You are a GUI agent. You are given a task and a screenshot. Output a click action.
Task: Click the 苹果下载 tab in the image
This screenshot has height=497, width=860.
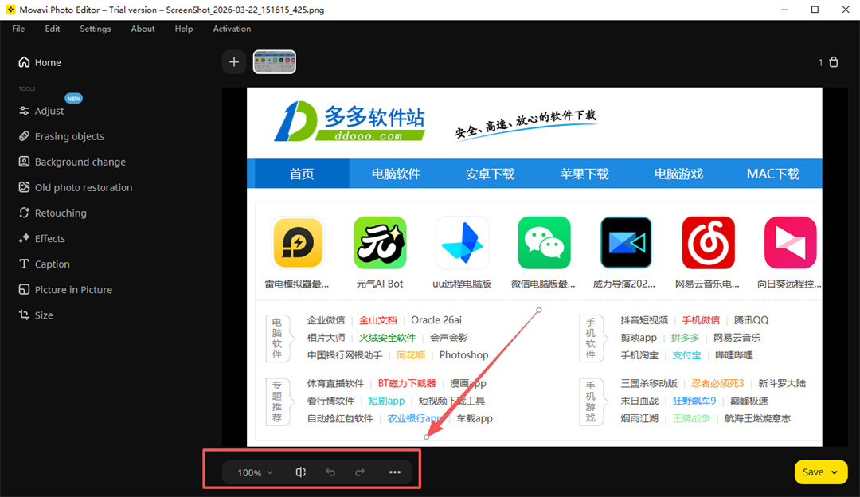[584, 174]
